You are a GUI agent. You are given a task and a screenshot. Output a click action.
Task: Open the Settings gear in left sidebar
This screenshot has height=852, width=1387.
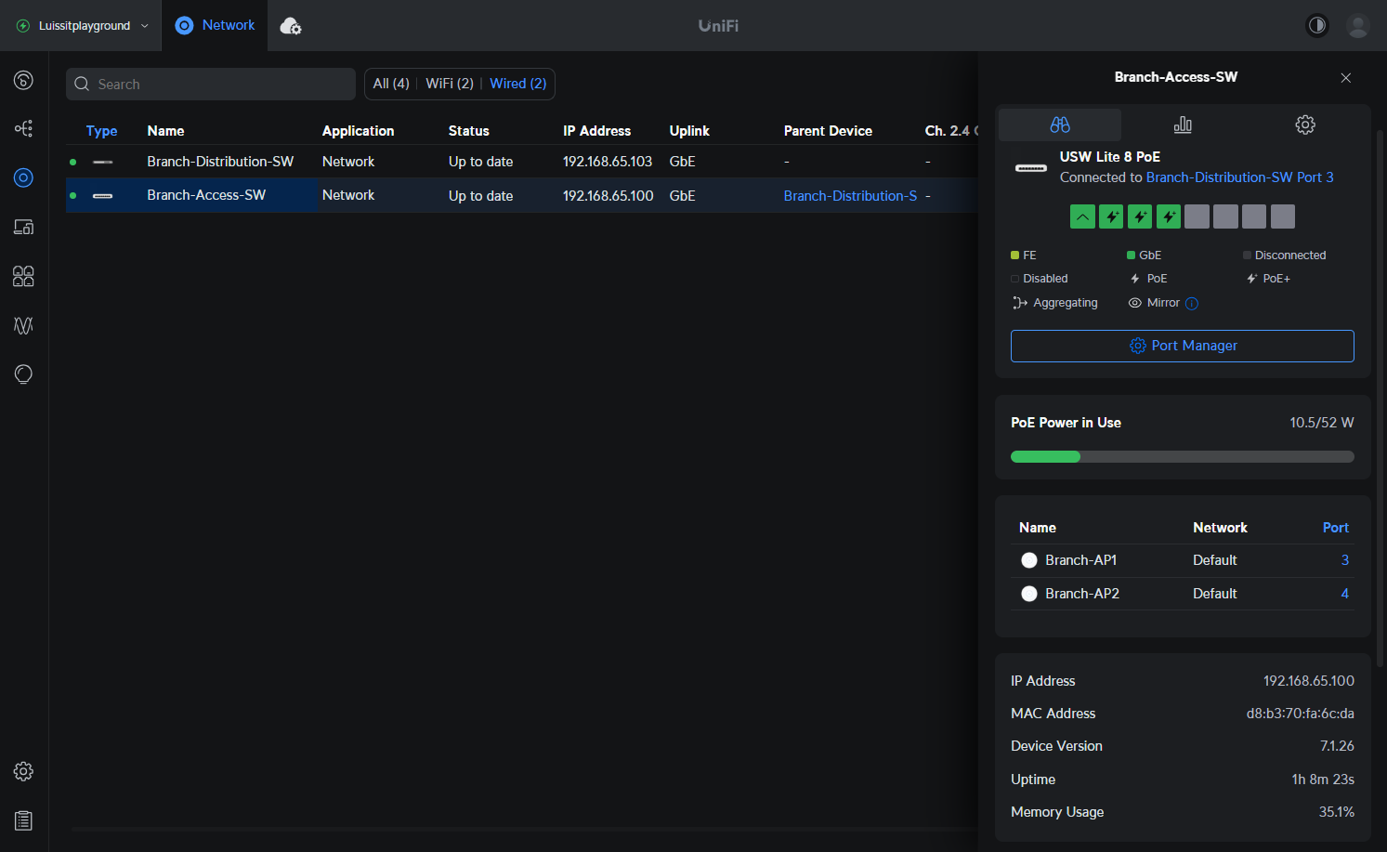point(23,771)
